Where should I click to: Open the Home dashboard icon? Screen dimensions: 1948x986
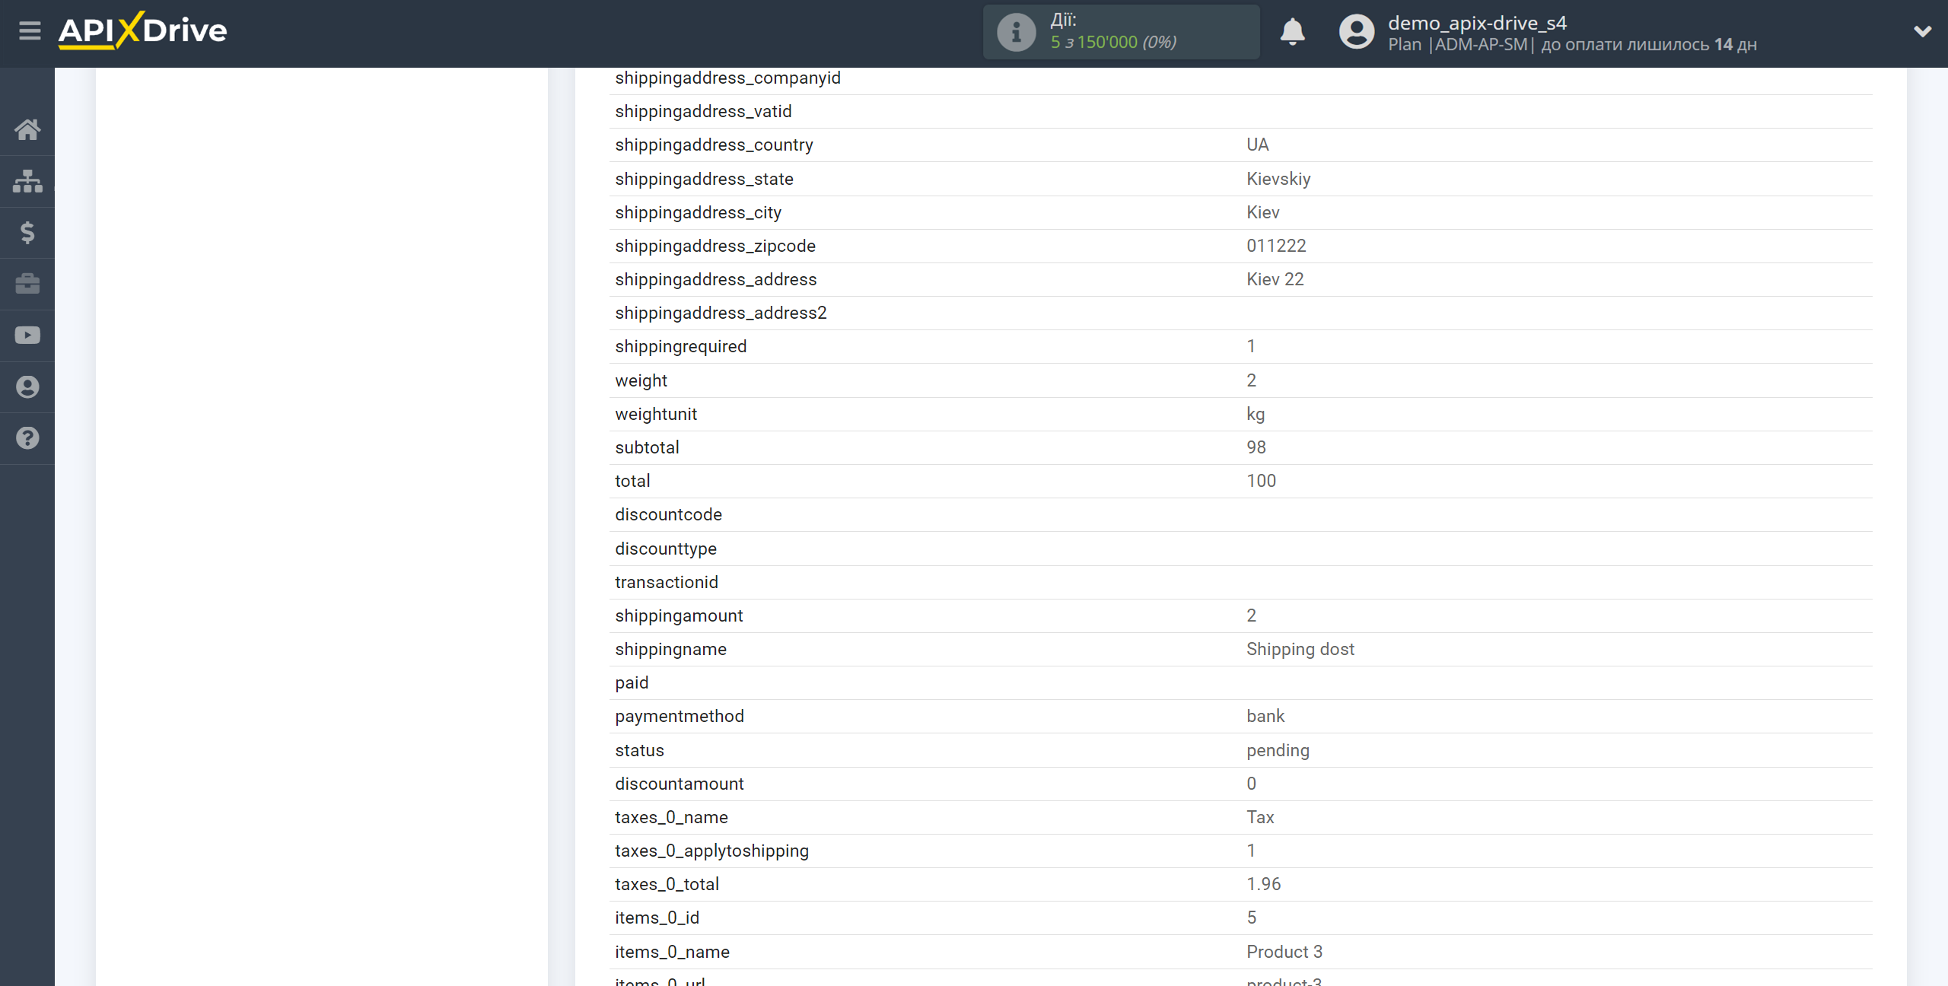point(27,129)
